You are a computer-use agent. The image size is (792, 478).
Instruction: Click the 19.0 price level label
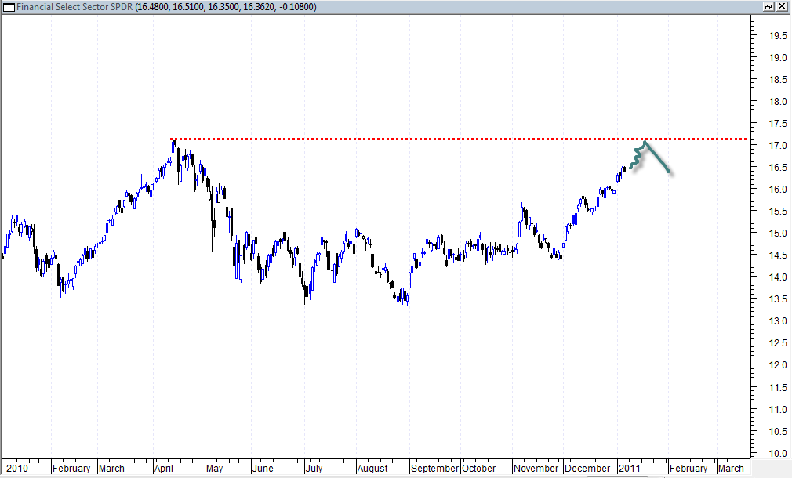[x=778, y=57]
